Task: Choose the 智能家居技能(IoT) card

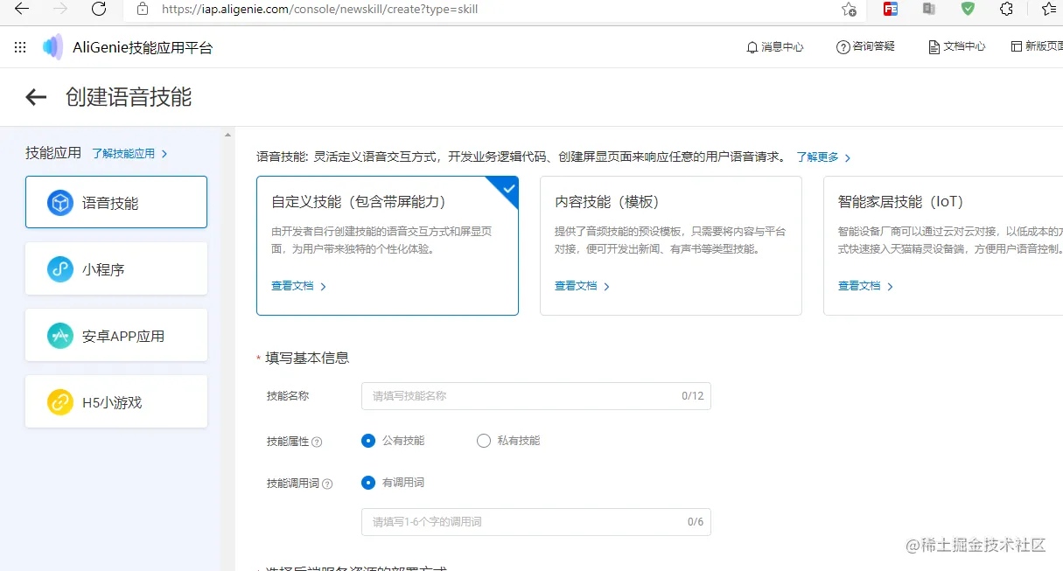Action: (943, 246)
